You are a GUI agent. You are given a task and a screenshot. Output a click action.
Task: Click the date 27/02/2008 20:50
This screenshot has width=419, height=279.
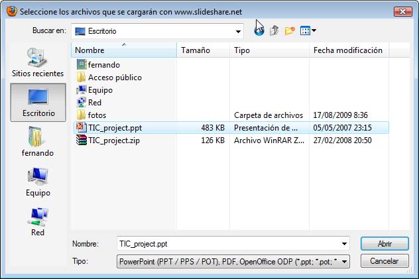click(342, 140)
